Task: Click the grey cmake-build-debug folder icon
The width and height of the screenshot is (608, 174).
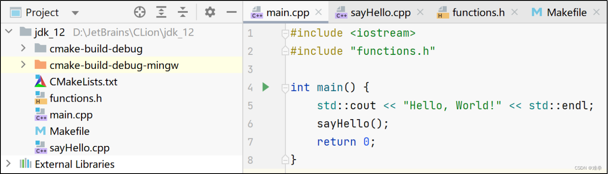Action: pyautogui.click(x=40, y=48)
